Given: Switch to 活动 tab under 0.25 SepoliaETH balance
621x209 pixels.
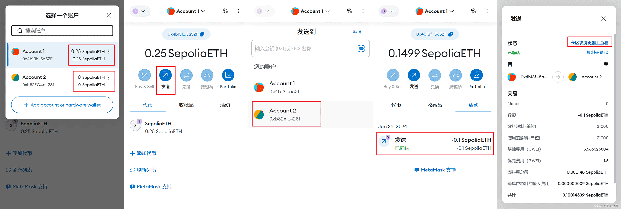Looking at the screenshot, I should (x=225, y=105).
